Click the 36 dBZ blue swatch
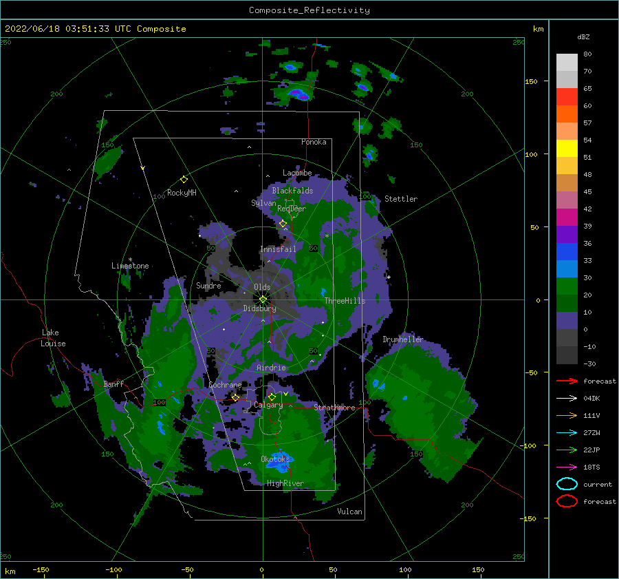Screen dimensions: 619x579 567,251
